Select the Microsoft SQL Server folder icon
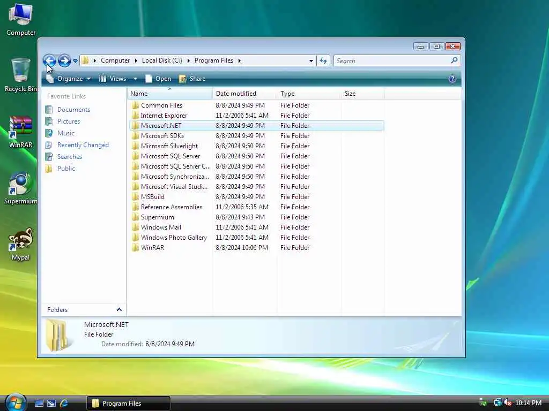The height and width of the screenshot is (411, 549). pos(136,156)
